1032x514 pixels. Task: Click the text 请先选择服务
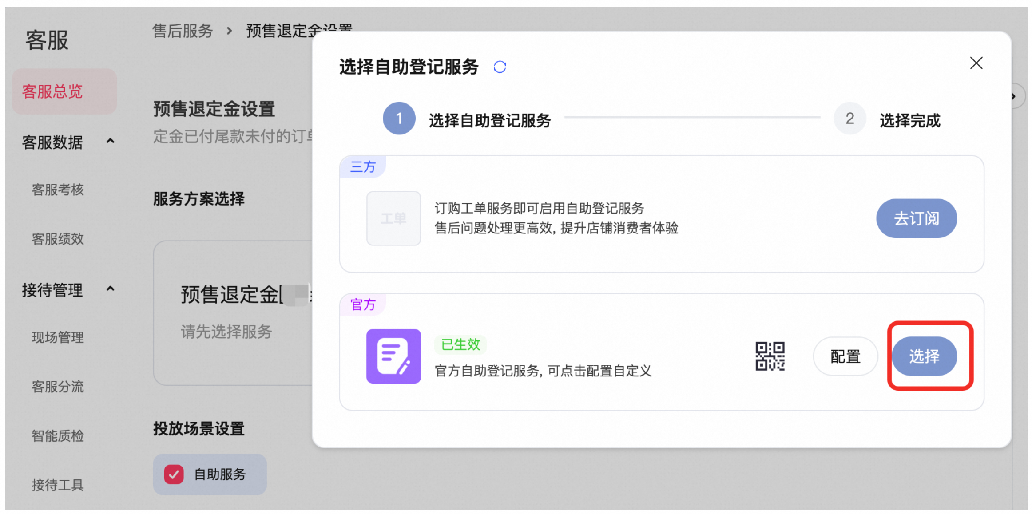pos(226,332)
